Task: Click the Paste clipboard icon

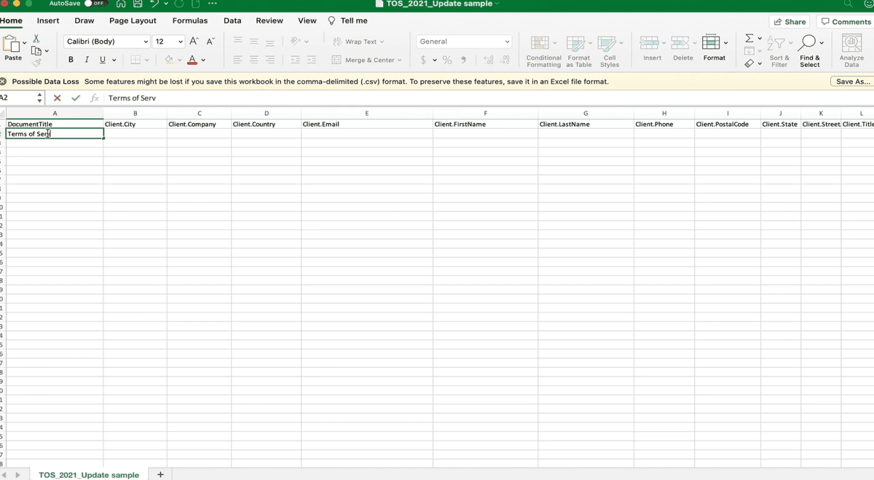Action: click(13, 46)
